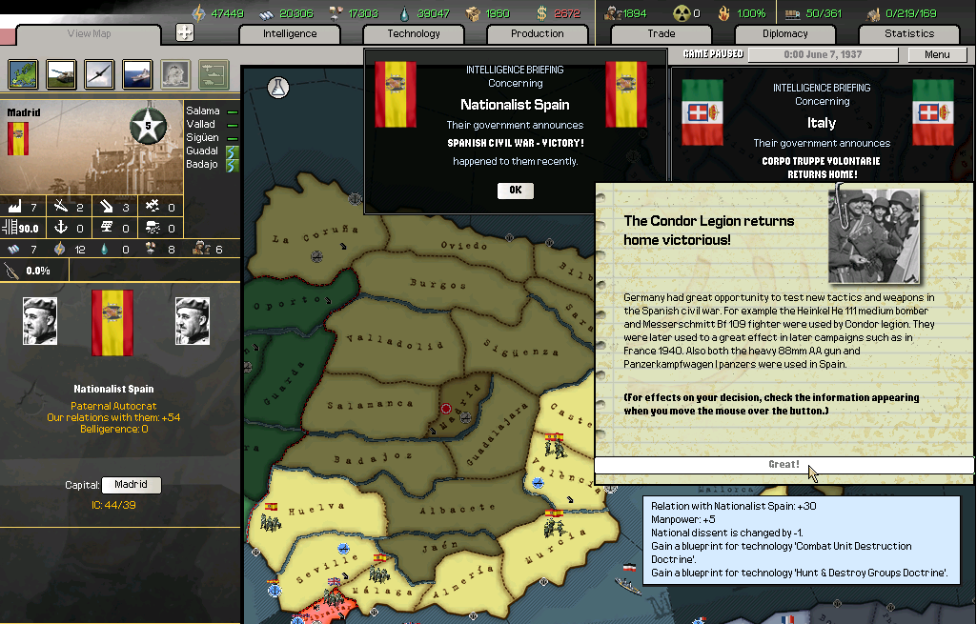Select the terrain map mode icon
This screenshot has height=624, width=977.
(23, 73)
